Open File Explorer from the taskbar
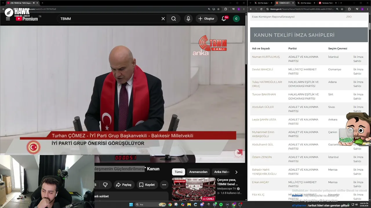This screenshot has height=208, width=371. (x=189, y=205)
